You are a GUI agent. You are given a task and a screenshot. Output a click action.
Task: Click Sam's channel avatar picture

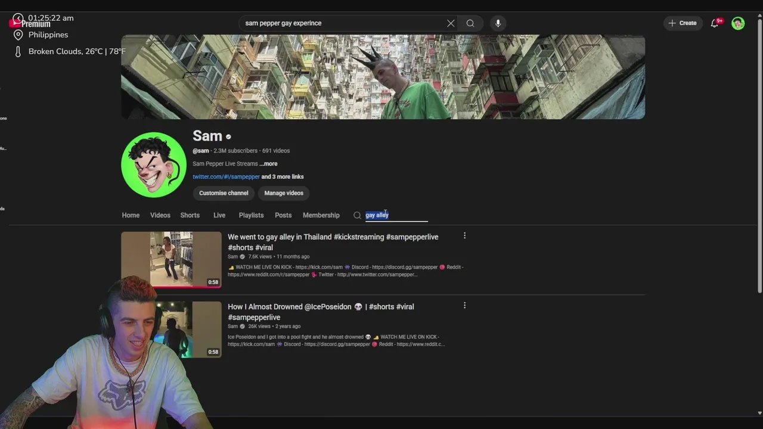coord(154,164)
